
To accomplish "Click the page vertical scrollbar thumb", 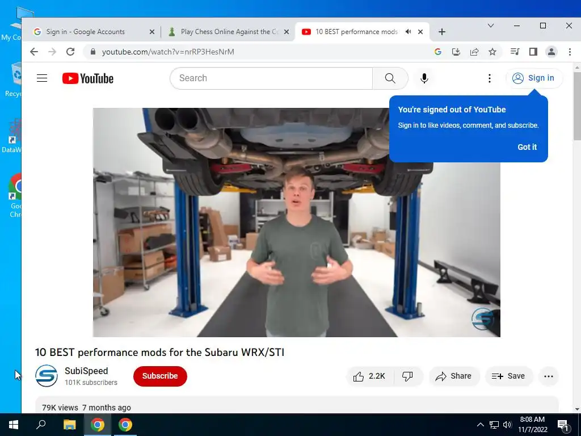I will click(577, 106).
